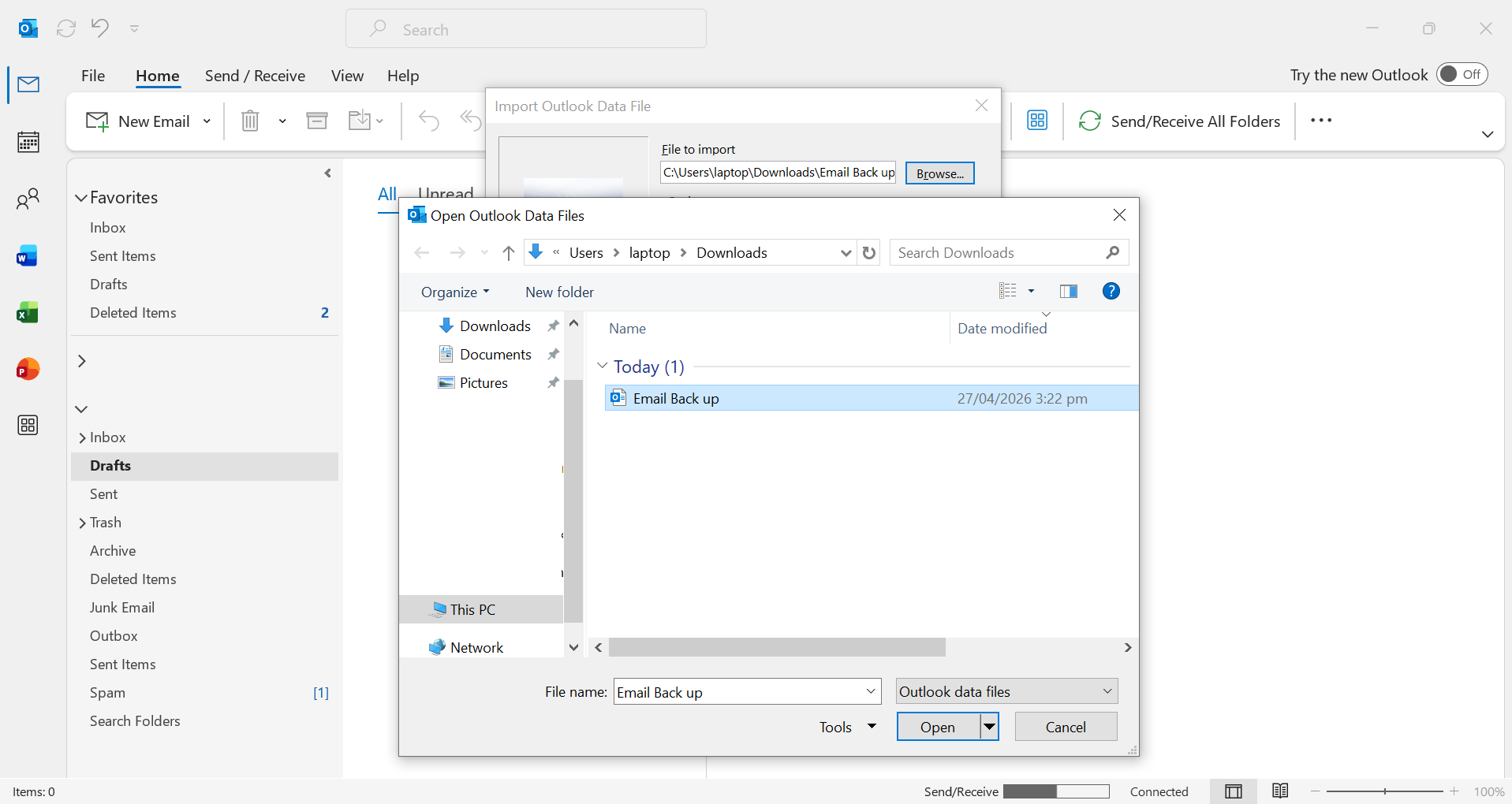Screen dimensions: 1512x804
Task: Open help in Open Outlook Data Files dialog
Action: click(1111, 292)
